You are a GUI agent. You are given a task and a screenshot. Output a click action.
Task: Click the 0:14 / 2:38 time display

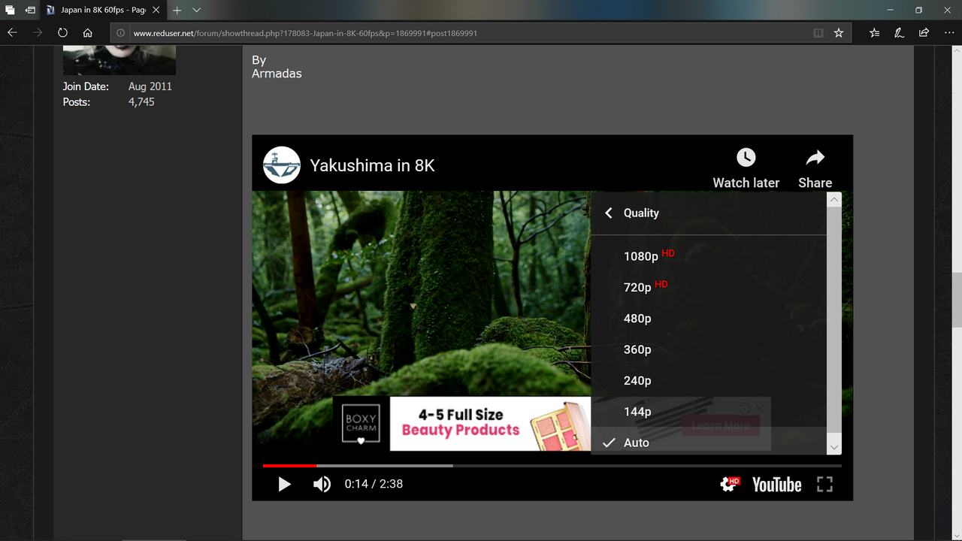[374, 485]
